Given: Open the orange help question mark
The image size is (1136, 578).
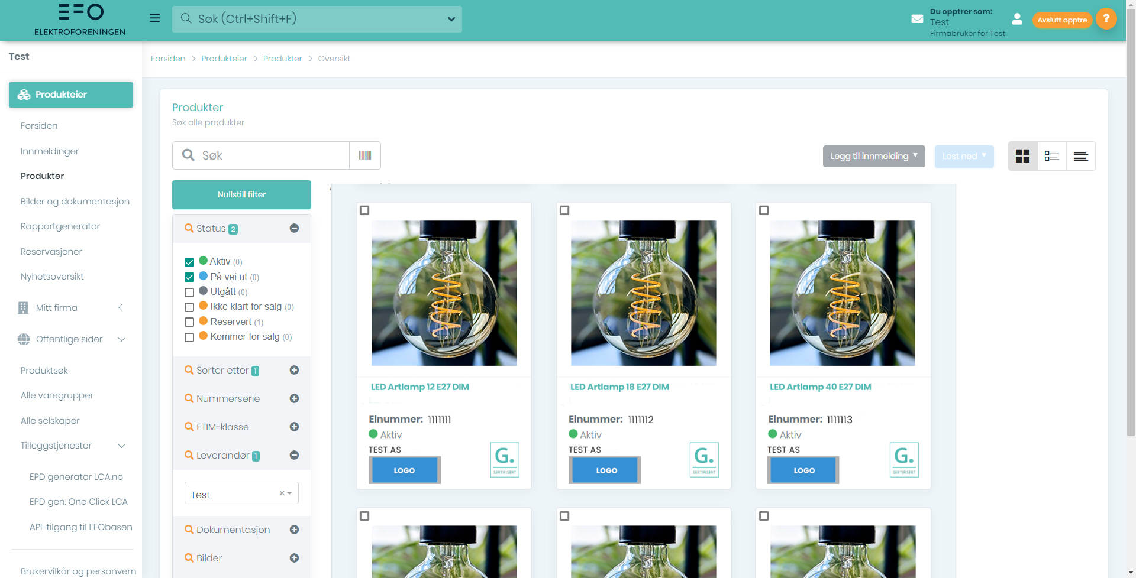Looking at the screenshot, I should point(1106,19).
